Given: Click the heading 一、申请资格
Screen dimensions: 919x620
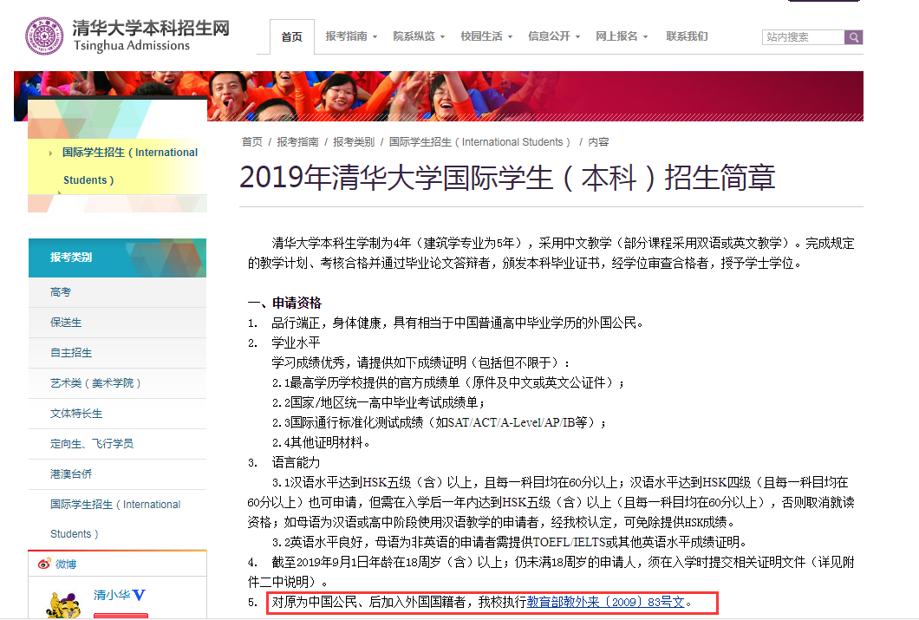Looking at the screenshot, I should coord(285,303).
